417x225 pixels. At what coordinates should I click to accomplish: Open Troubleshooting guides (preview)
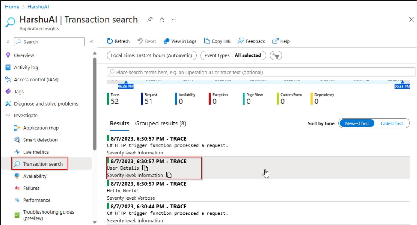48,215
